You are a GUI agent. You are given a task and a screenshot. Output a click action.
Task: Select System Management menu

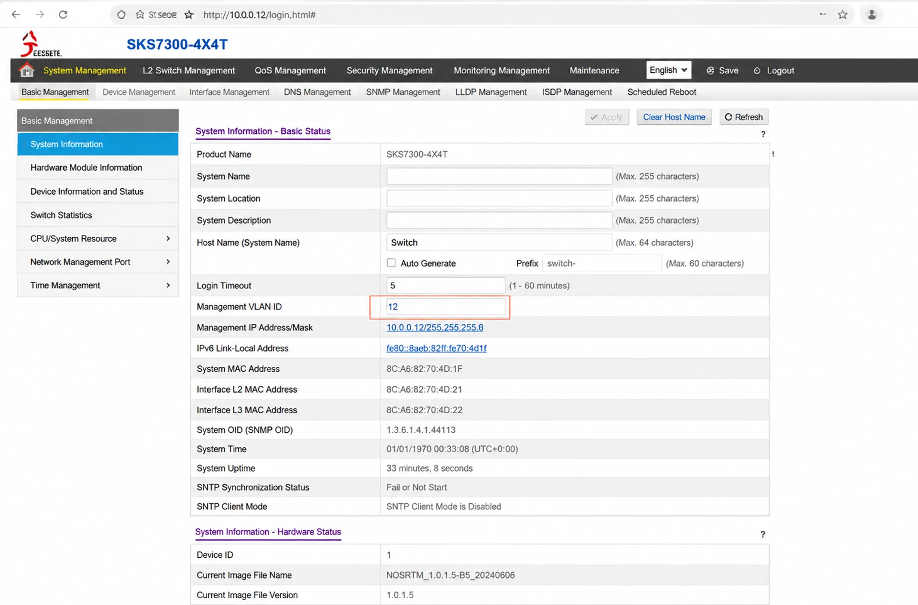click(85, 71)
